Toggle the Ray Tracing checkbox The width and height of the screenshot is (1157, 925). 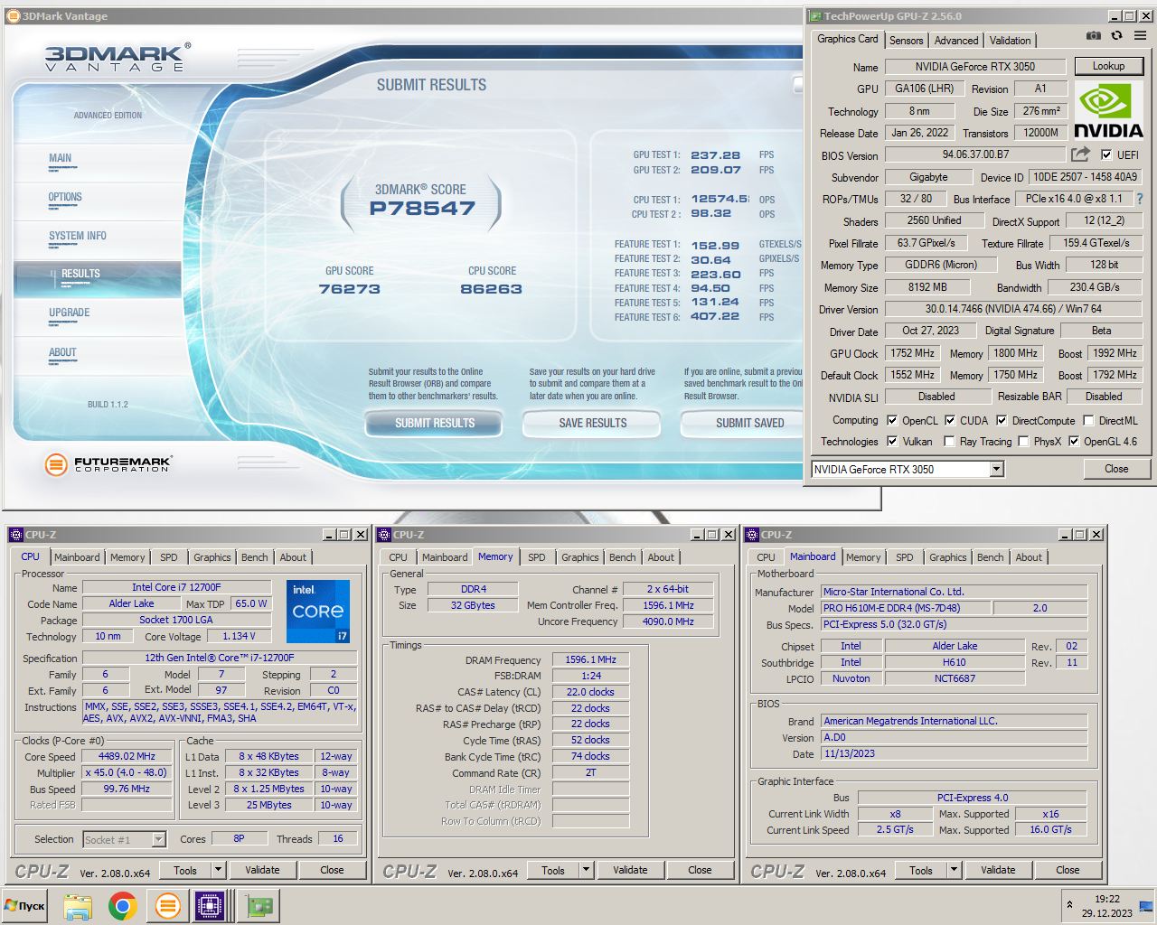pyautogui.click(x=949, y=441)
